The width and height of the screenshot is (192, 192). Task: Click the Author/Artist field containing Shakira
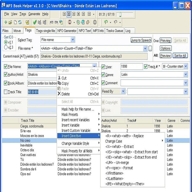coord(42,75)
